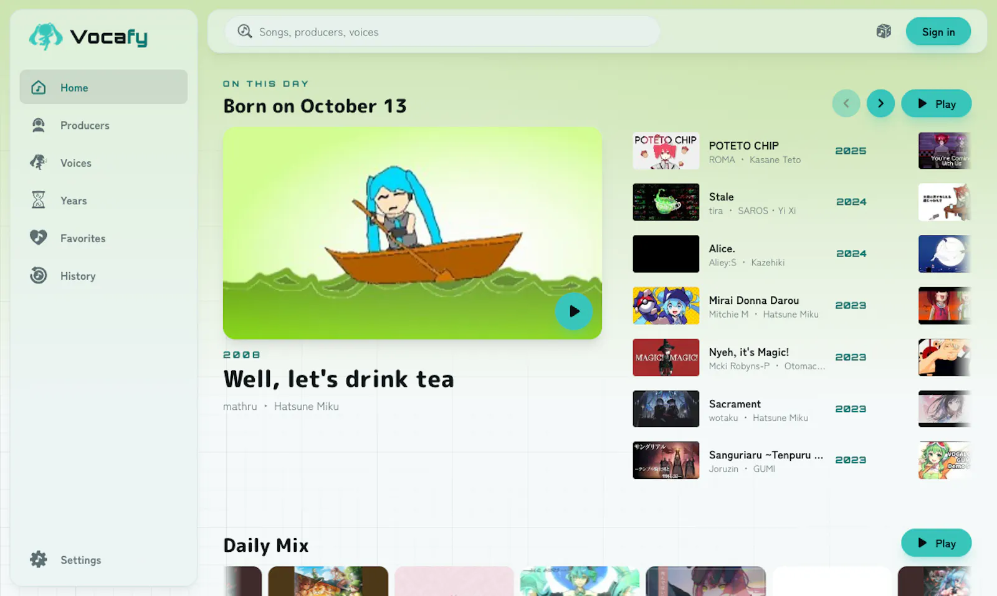The height and width of the screenshot is (596, 997).
Task: Open the Home page from sidebar
Action: click(103, 87)
